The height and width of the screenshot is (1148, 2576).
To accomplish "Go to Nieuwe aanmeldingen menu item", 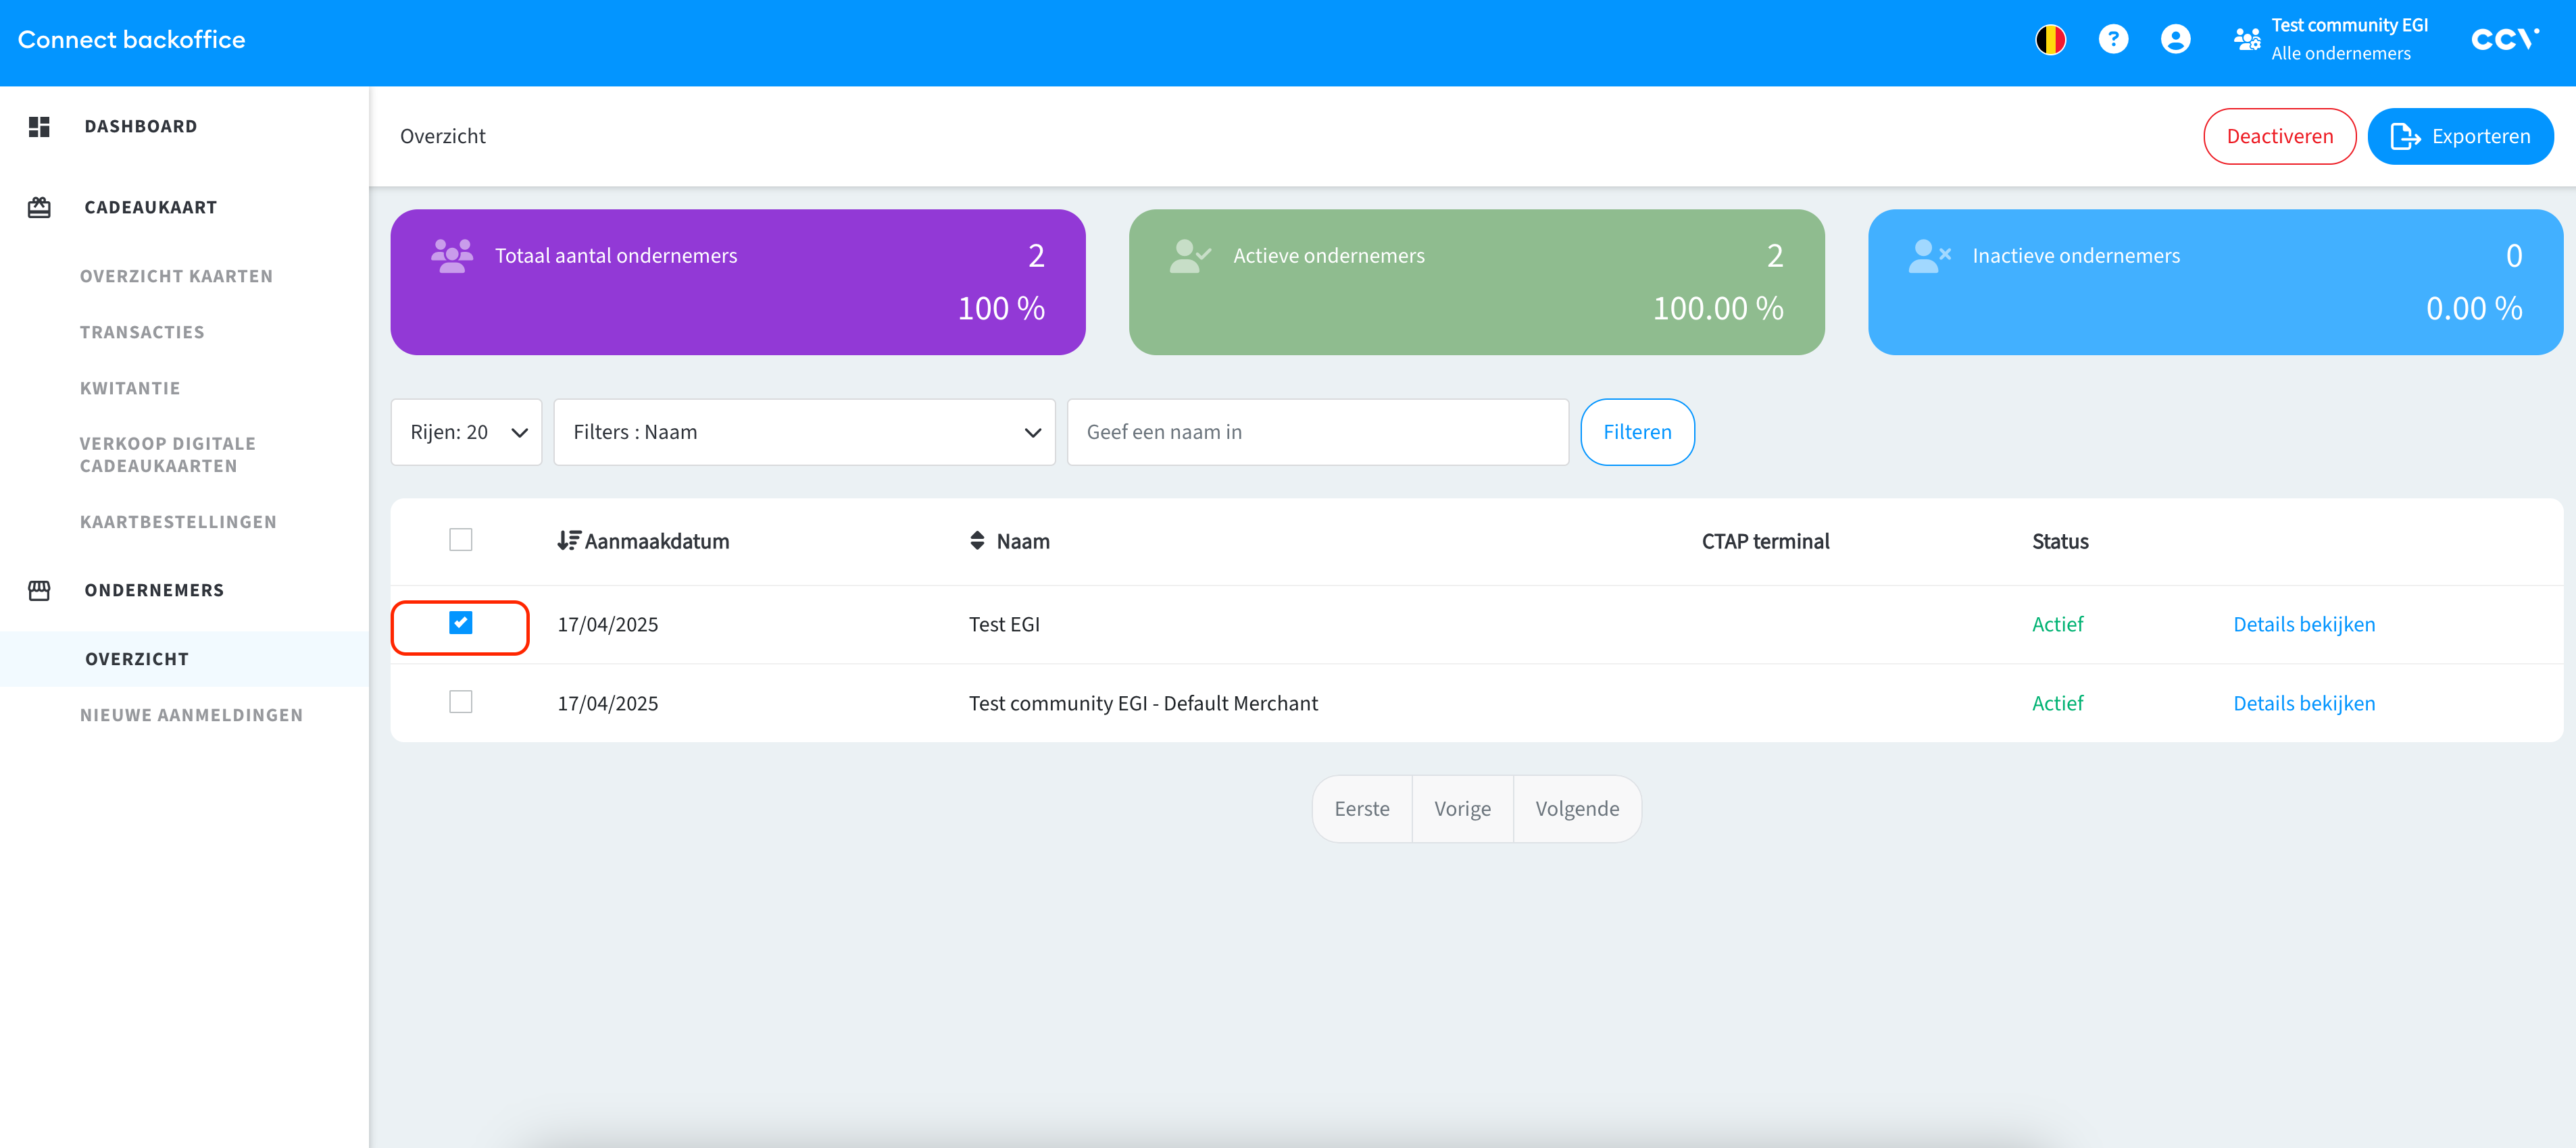I will 191,714.
